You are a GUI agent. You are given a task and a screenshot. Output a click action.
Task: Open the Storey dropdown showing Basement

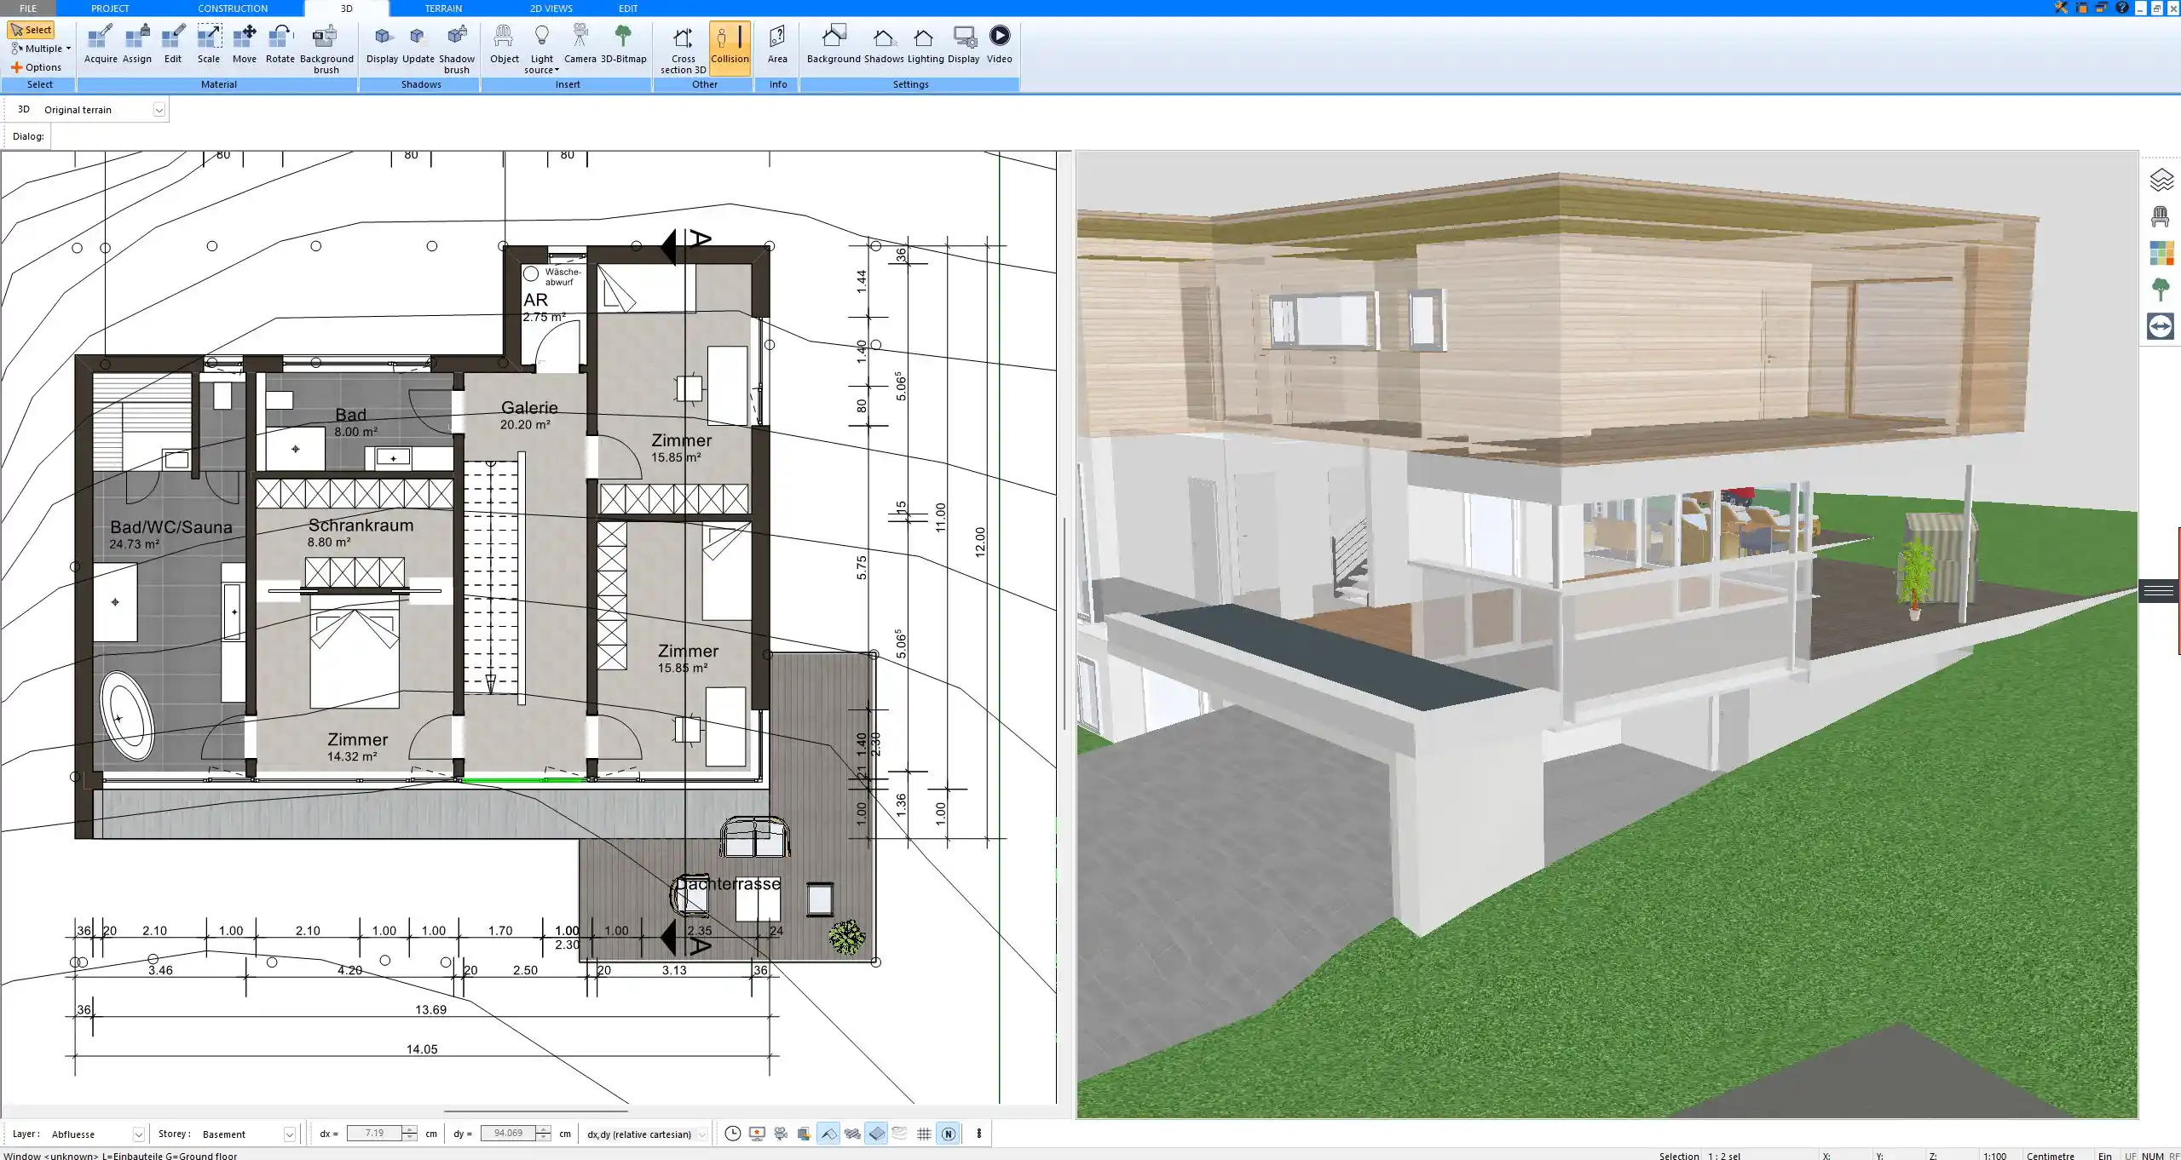290,1134
